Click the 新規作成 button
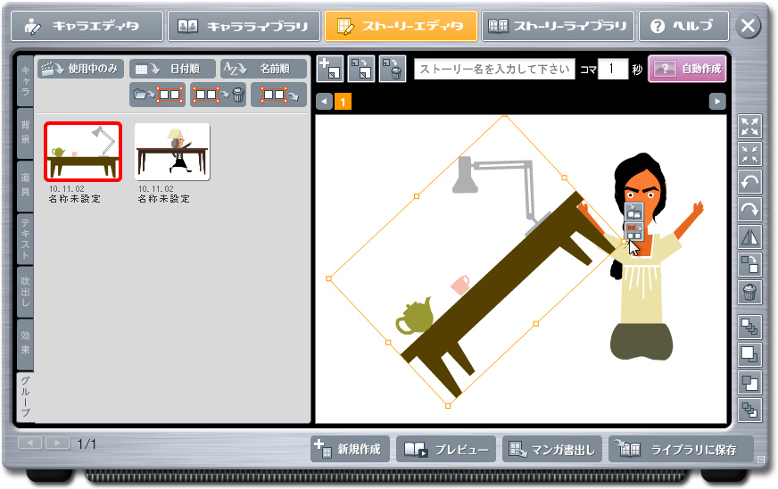 [350, 449]
